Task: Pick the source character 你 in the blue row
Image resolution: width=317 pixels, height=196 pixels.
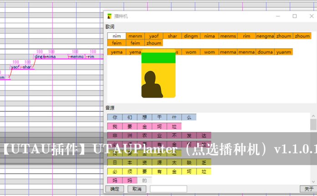Action: coord(115,117)
